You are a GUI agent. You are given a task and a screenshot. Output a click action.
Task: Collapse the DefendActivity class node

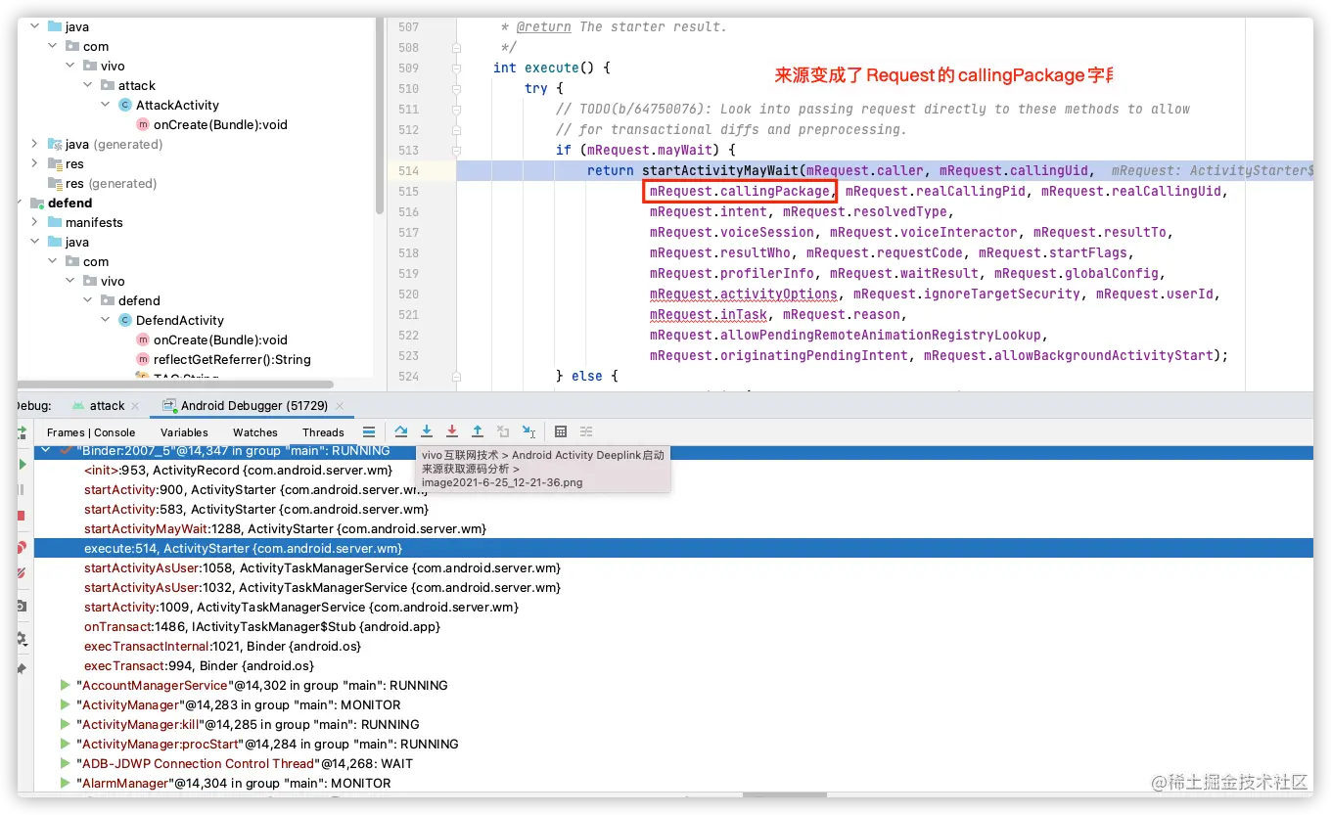(106, 320)
